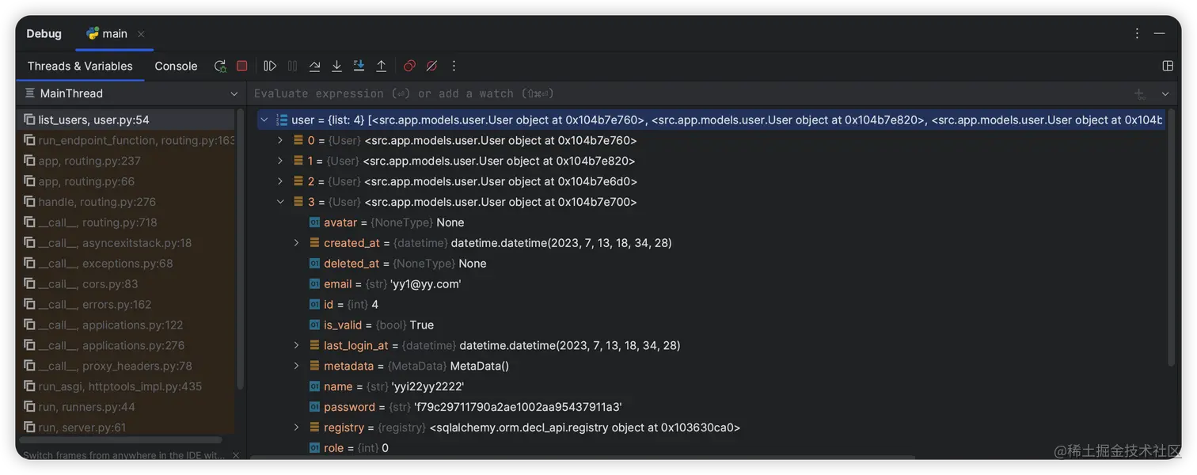
Task: Expand the metadata variable
Action: click(297, 367)
